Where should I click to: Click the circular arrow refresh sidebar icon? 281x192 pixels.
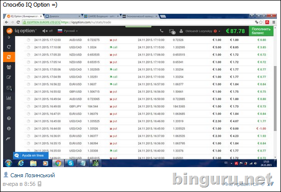[9, 47]
